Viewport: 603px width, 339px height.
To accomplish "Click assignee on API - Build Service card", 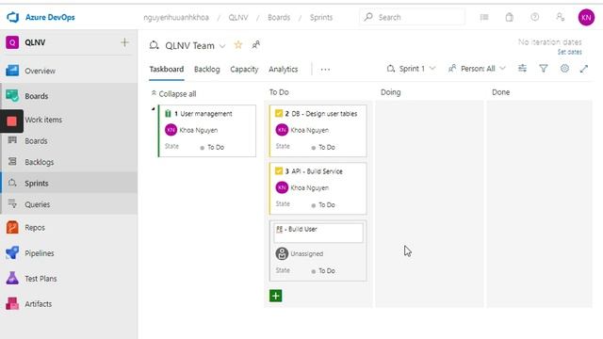I will point(302,187).
